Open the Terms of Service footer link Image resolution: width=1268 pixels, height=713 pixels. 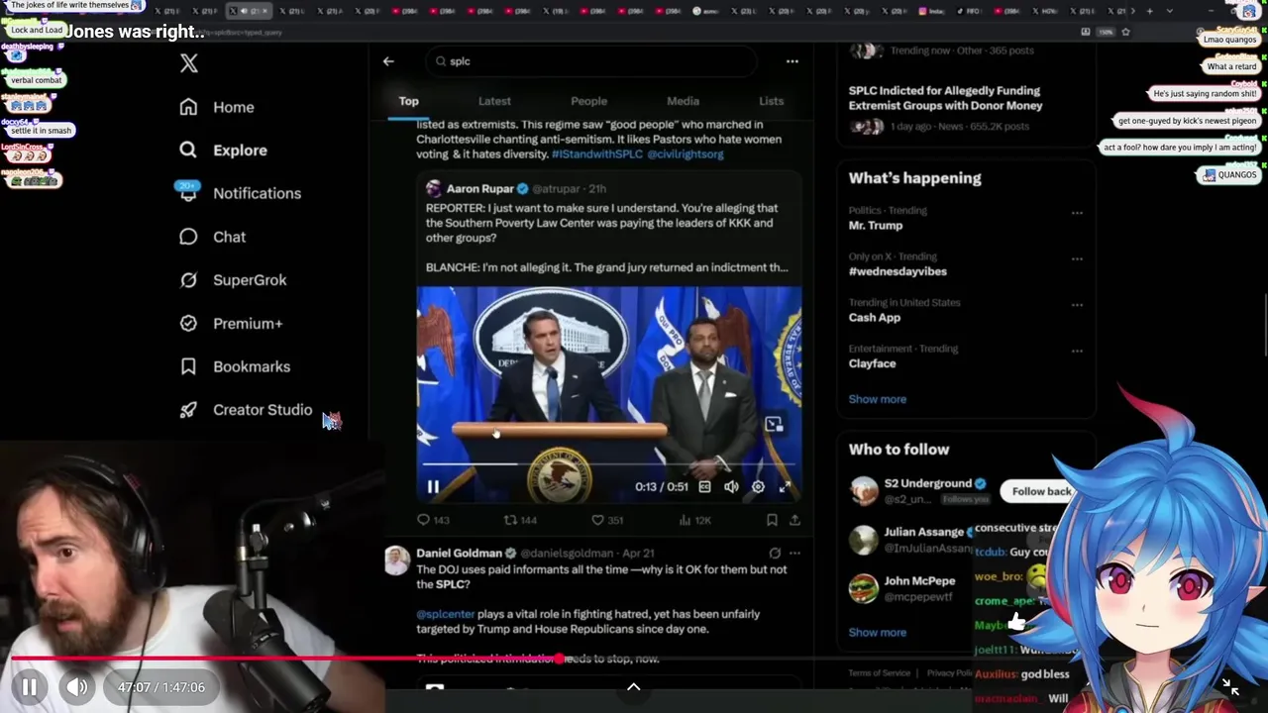(879, 673)
